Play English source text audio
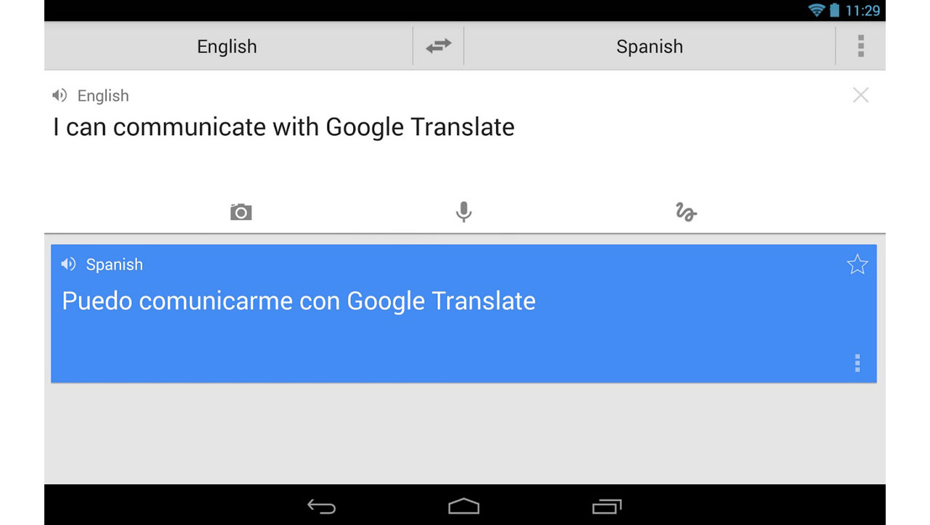Viewport: 930px width, 525px height. [60, 95]
